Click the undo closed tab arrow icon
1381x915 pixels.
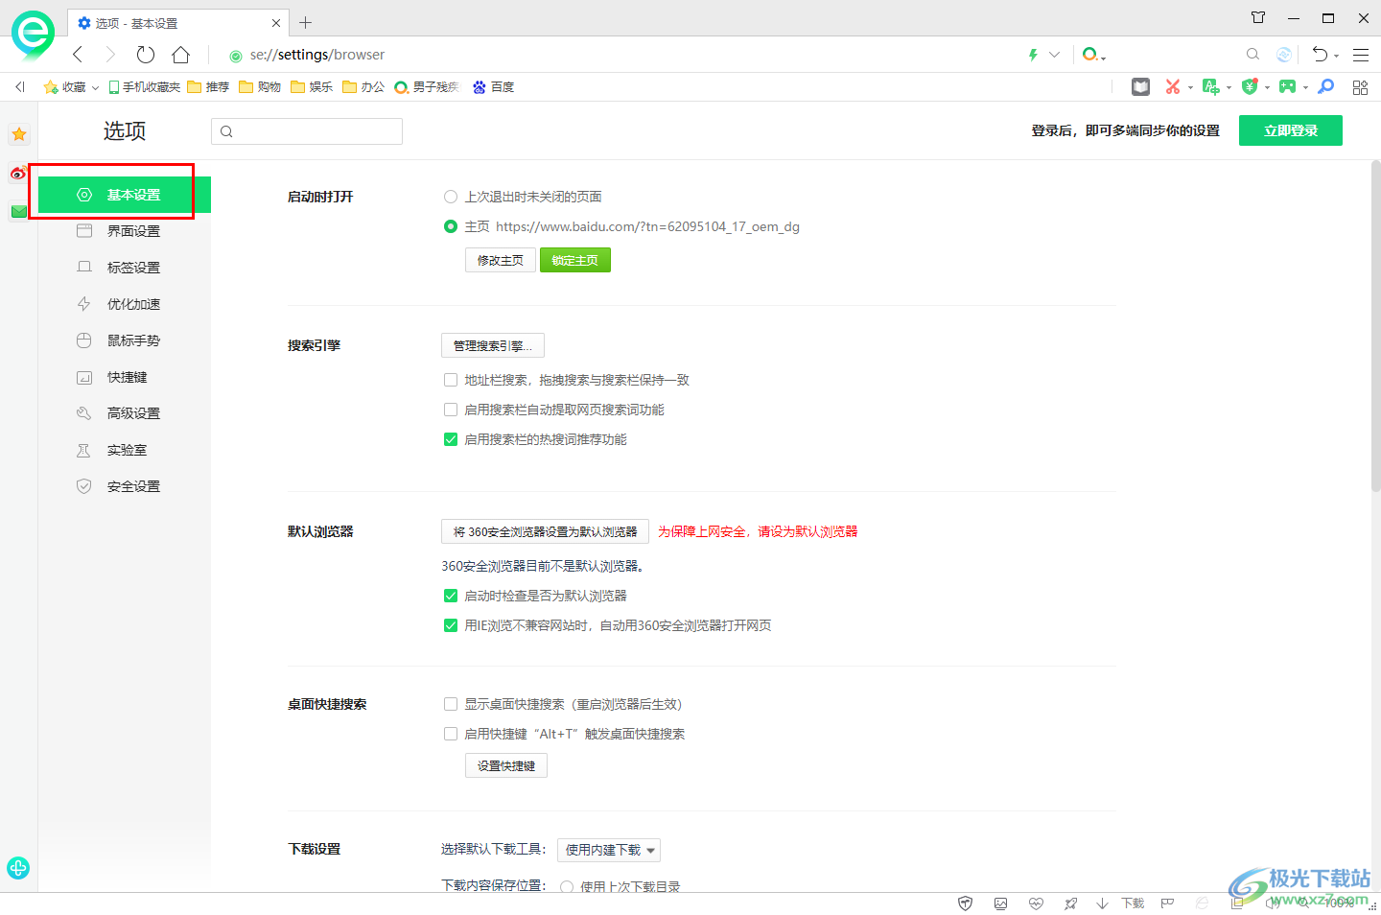(x=1321, y=55)
